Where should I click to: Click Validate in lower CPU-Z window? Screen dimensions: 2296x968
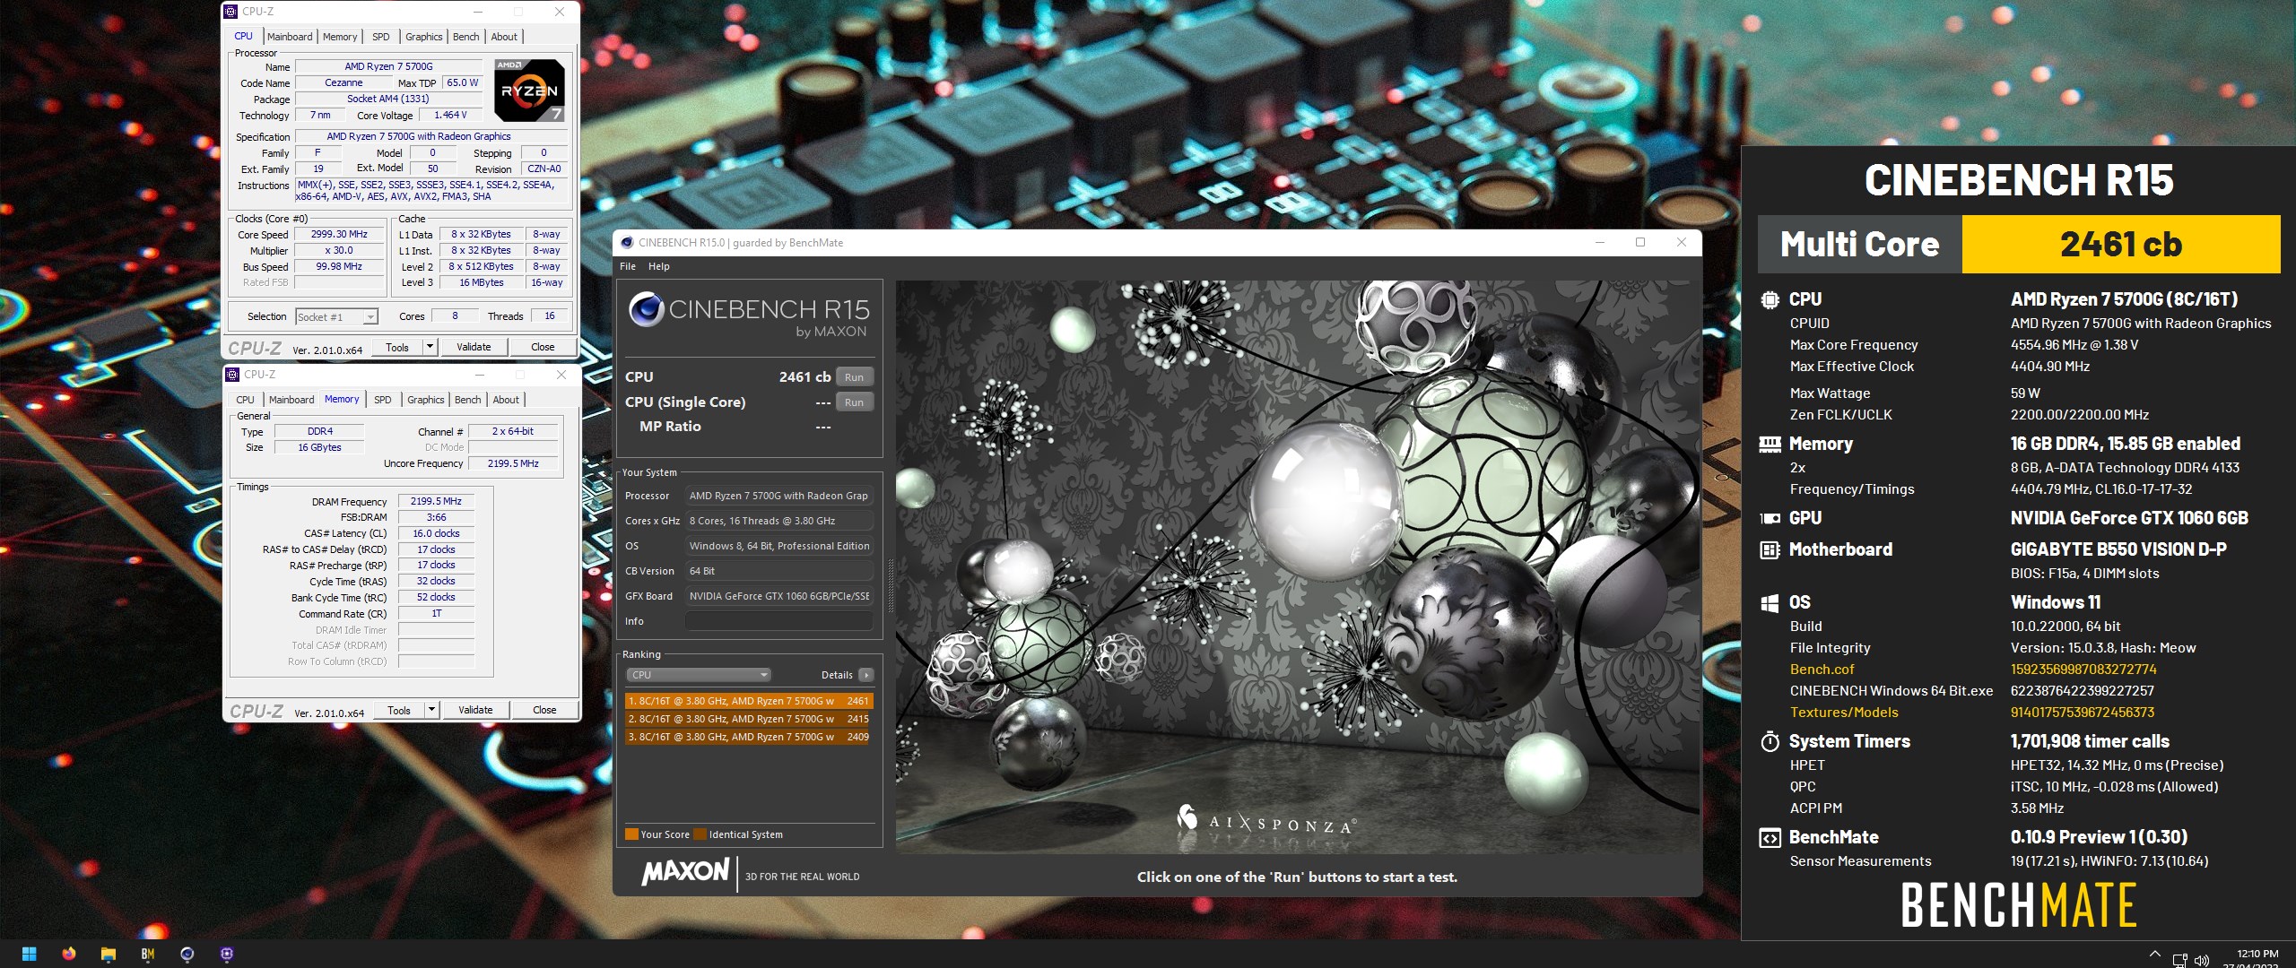475,710
